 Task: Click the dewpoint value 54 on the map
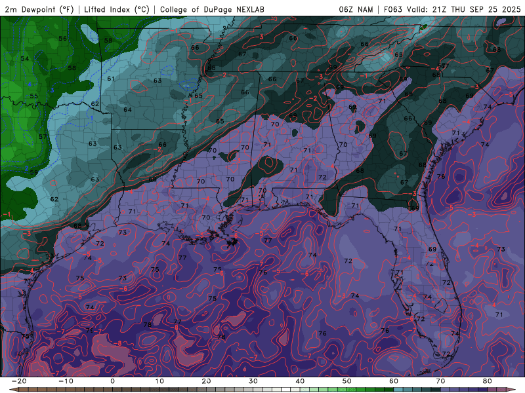[x=25, y=59]
